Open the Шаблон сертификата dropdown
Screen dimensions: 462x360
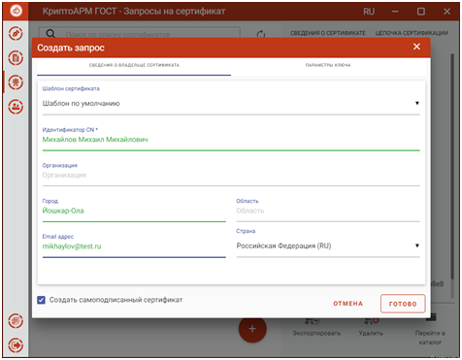click(x=231, y=103)
